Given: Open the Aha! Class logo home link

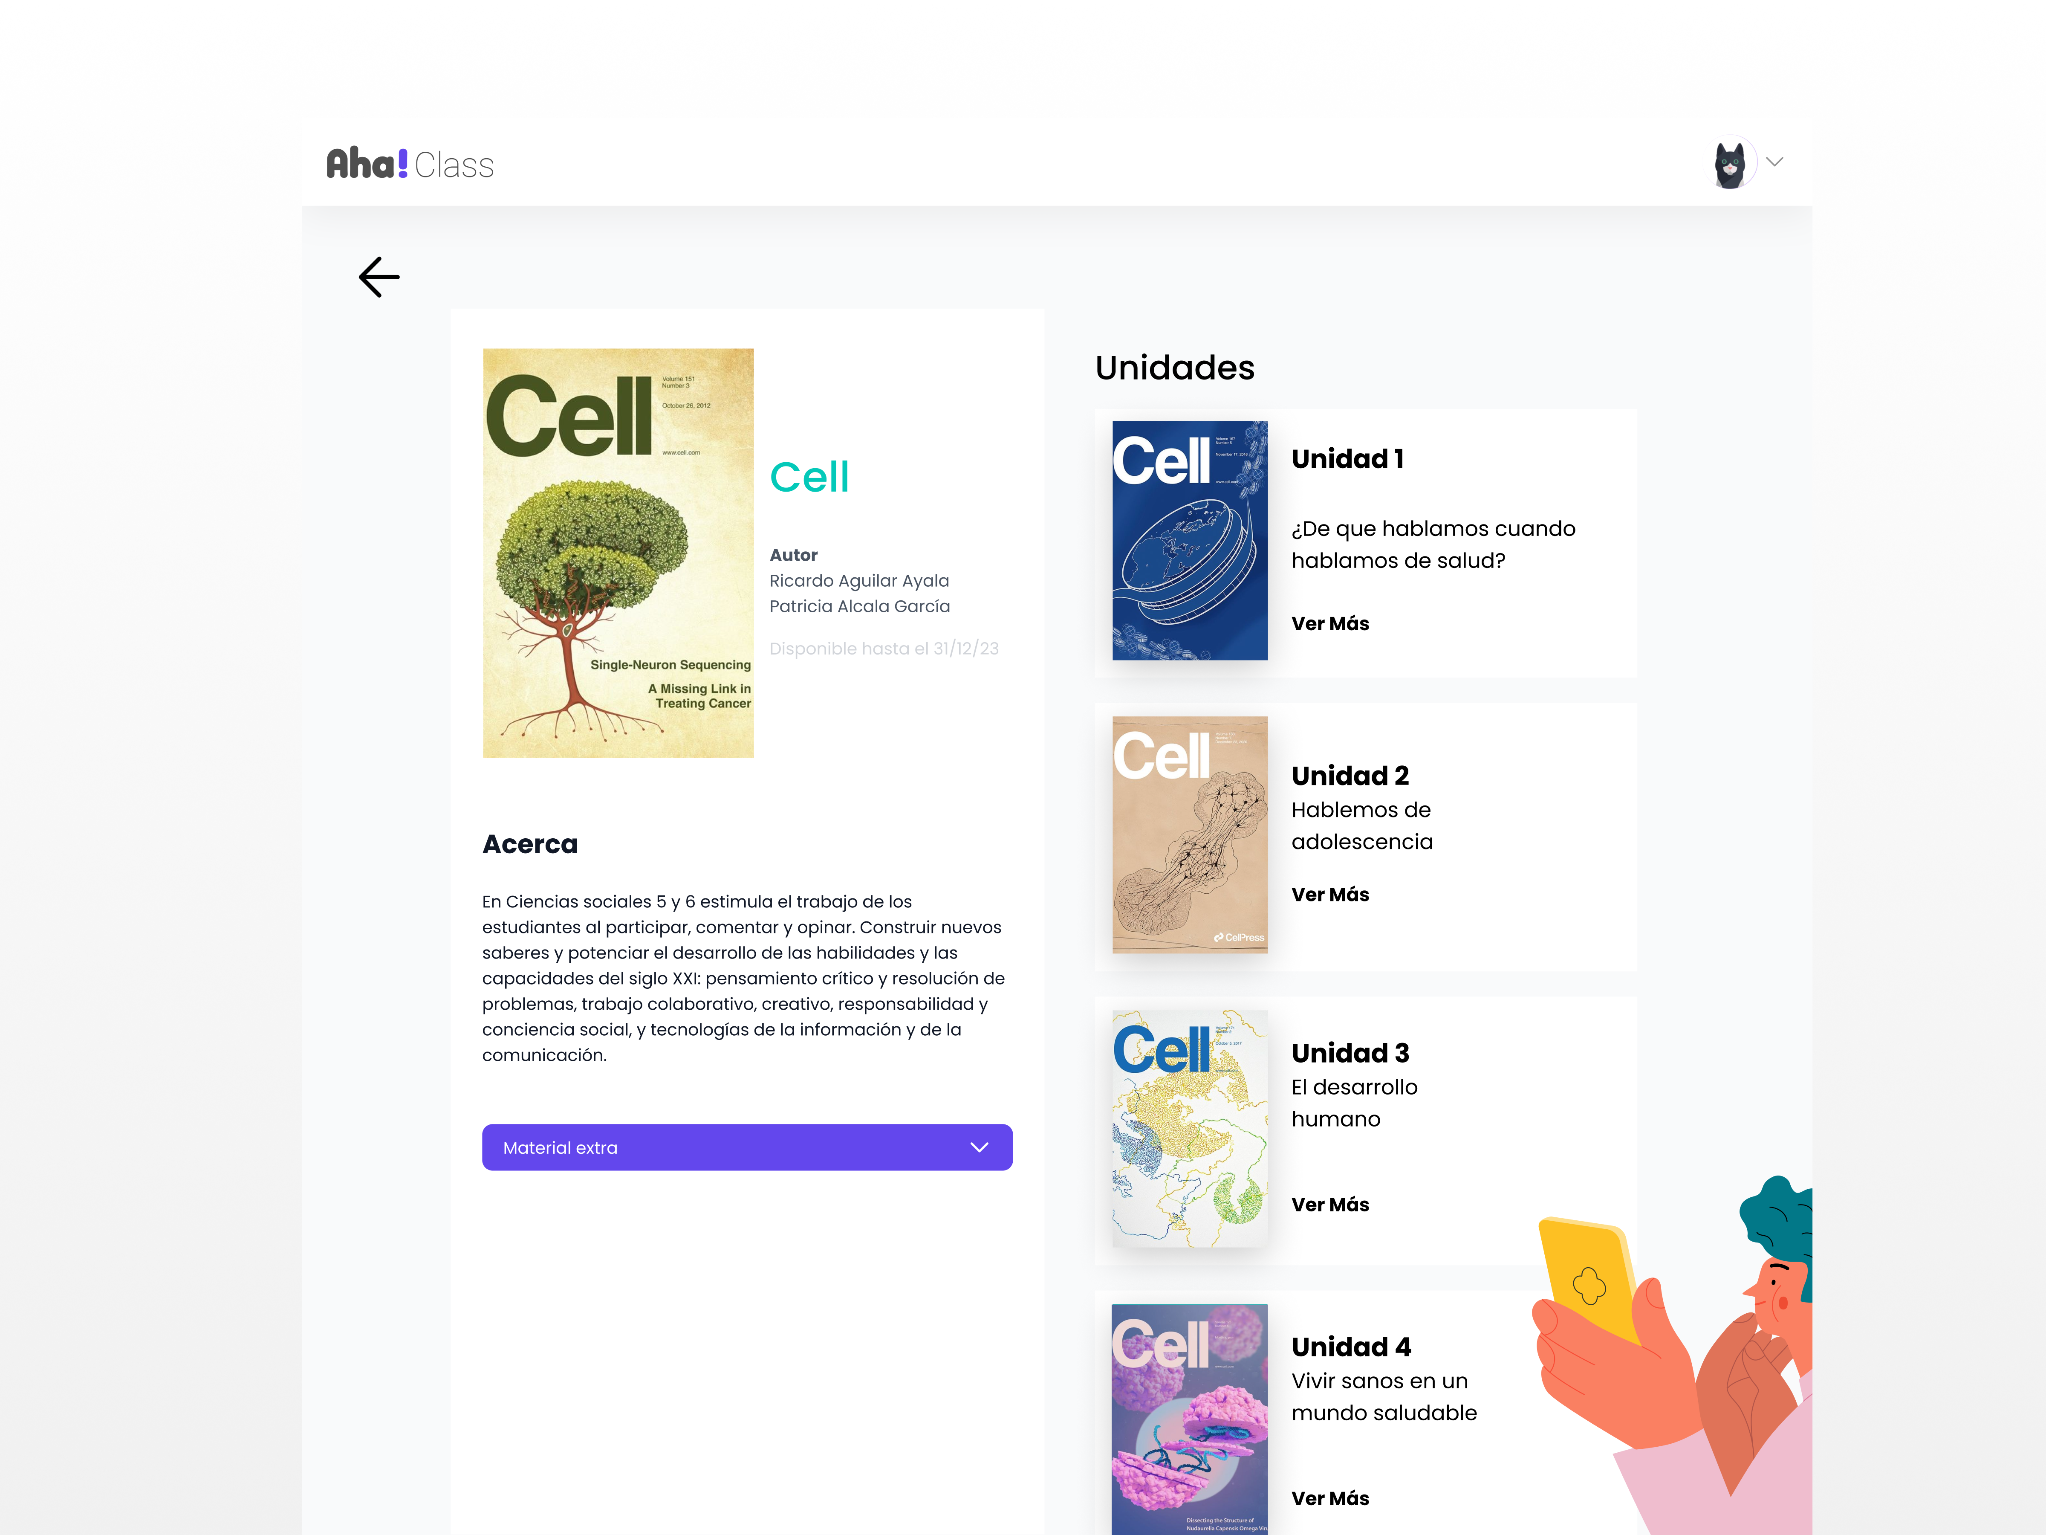Looking at the screenshot, I should tap(410, 164).
